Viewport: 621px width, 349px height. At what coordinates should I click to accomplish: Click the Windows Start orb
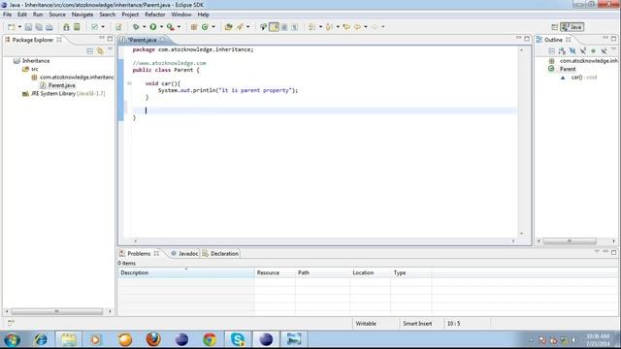tap(13, 339)
